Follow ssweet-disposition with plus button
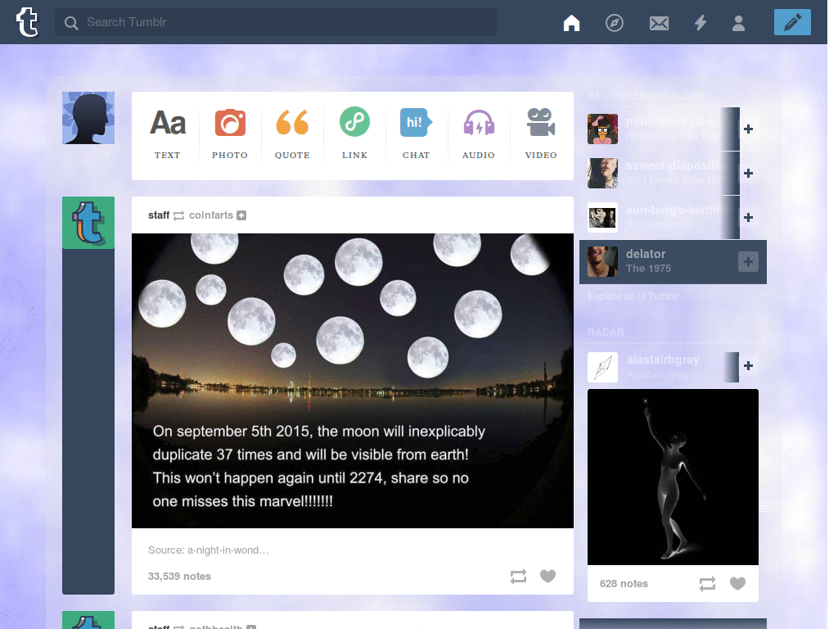The image size is (838, 629). click(x=748, y=174)
